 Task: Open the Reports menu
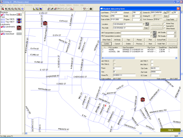point(16,5)
